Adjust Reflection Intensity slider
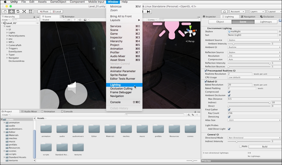The image size is (282, 165). coord(249,63)
